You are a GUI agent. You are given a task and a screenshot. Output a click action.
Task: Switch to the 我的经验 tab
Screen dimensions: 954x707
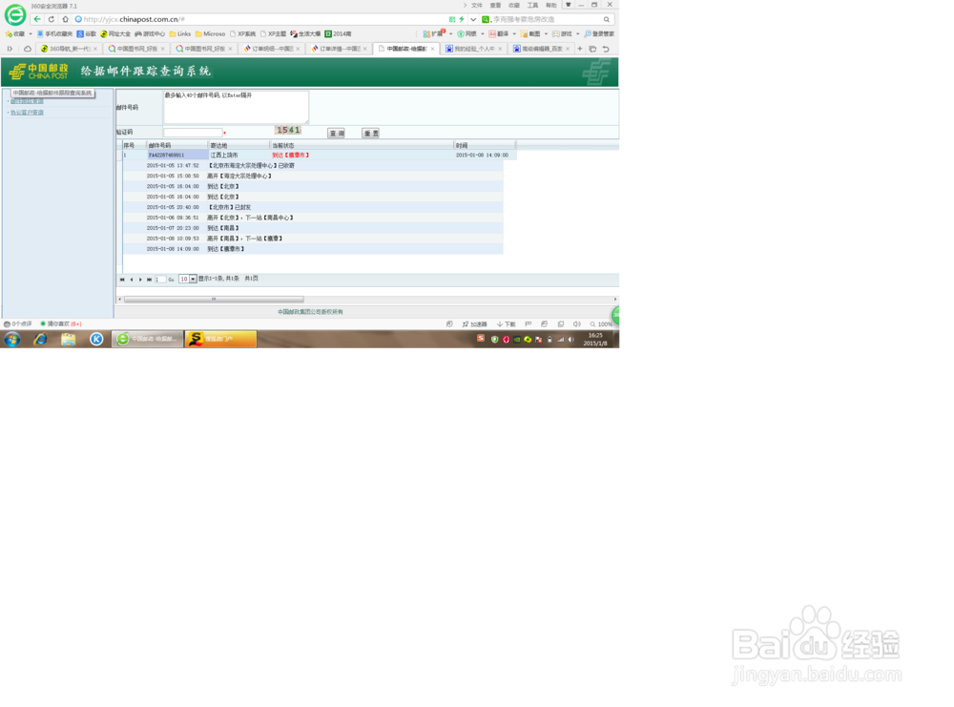[474, 49]
